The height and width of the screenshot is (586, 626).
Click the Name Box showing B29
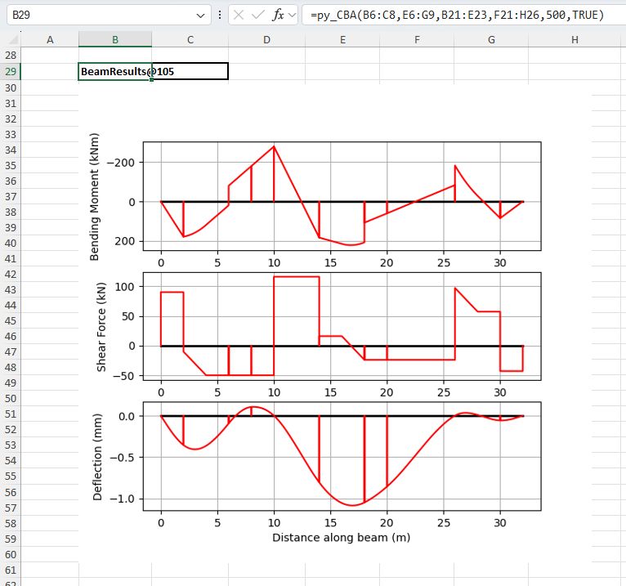click(x=98, y=15)
